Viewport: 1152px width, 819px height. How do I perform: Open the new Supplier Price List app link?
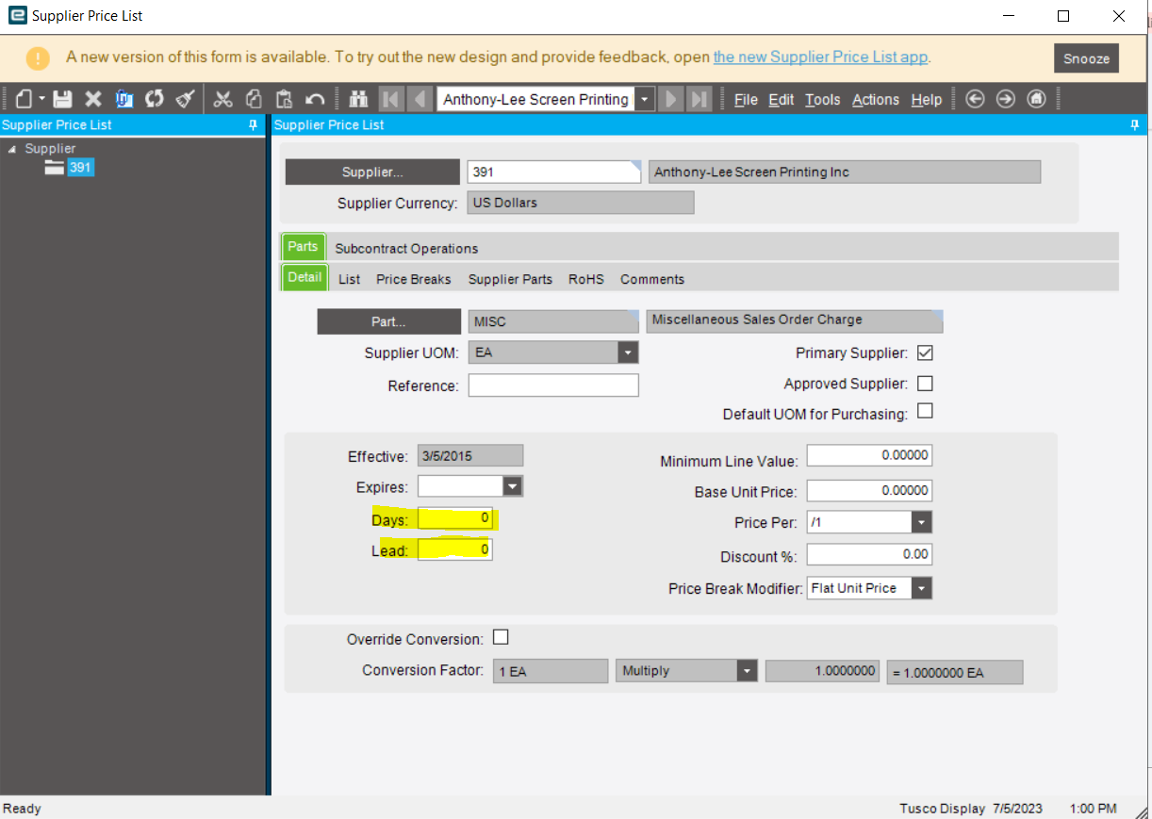[821, 57]
